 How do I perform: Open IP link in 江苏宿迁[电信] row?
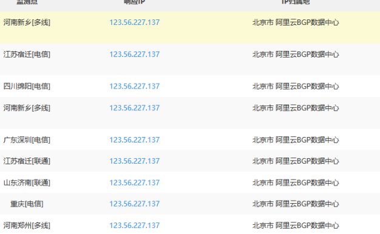[135, 55]
